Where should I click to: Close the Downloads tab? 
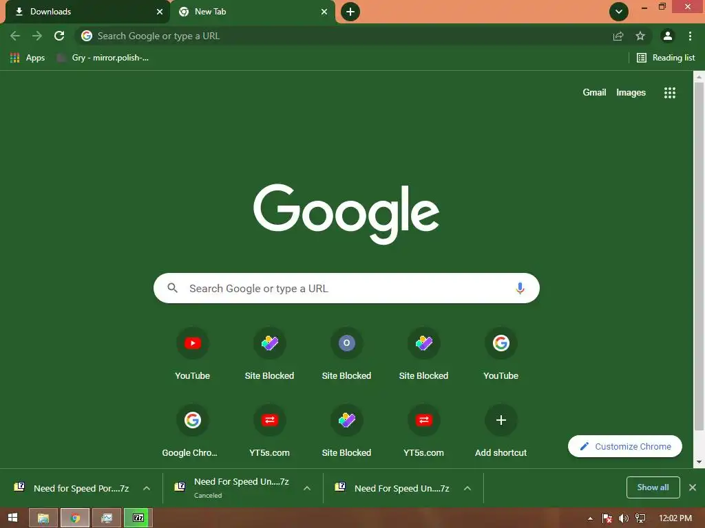[x=159, y=12]
